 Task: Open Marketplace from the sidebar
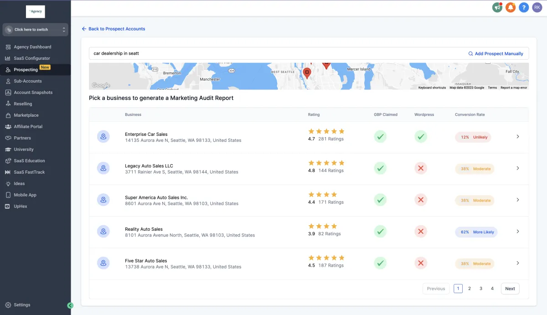point(26,115)
